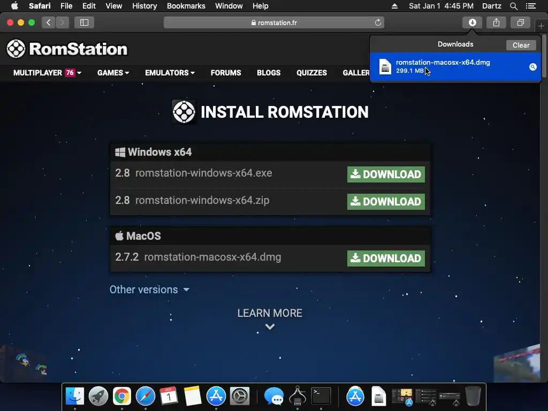Screen dimensions: 548x411
Task: Reload the page with the refresh icon
Action: point(378,22)
